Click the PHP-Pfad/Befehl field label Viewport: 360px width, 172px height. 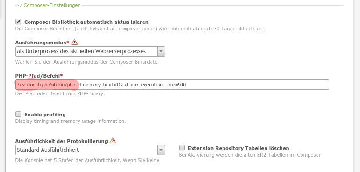click(x=38, y=76)
